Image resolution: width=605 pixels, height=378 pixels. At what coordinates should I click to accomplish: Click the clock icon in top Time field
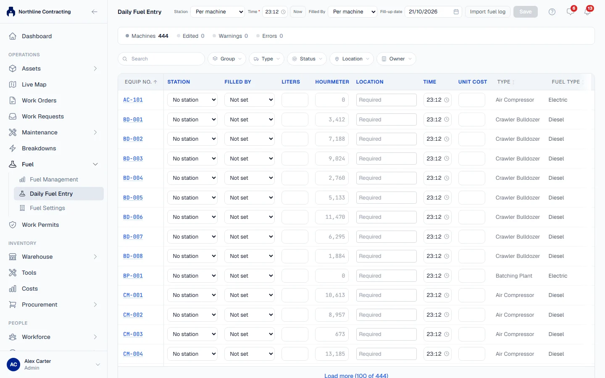pyautogui.click(x=283, y=12)
